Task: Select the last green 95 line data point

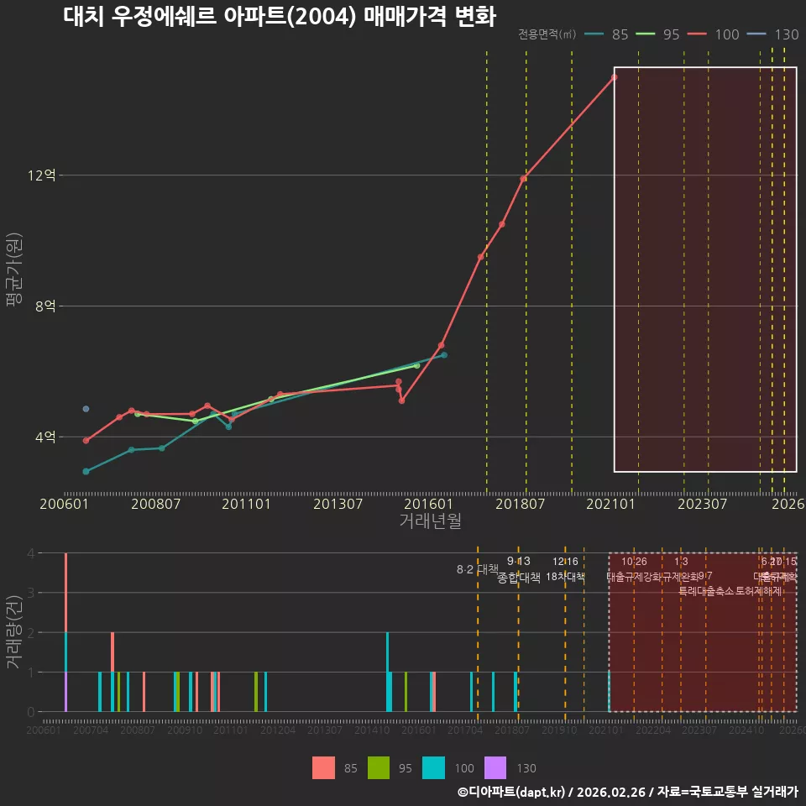Action: pyautogui.click(x=417, y=366)
